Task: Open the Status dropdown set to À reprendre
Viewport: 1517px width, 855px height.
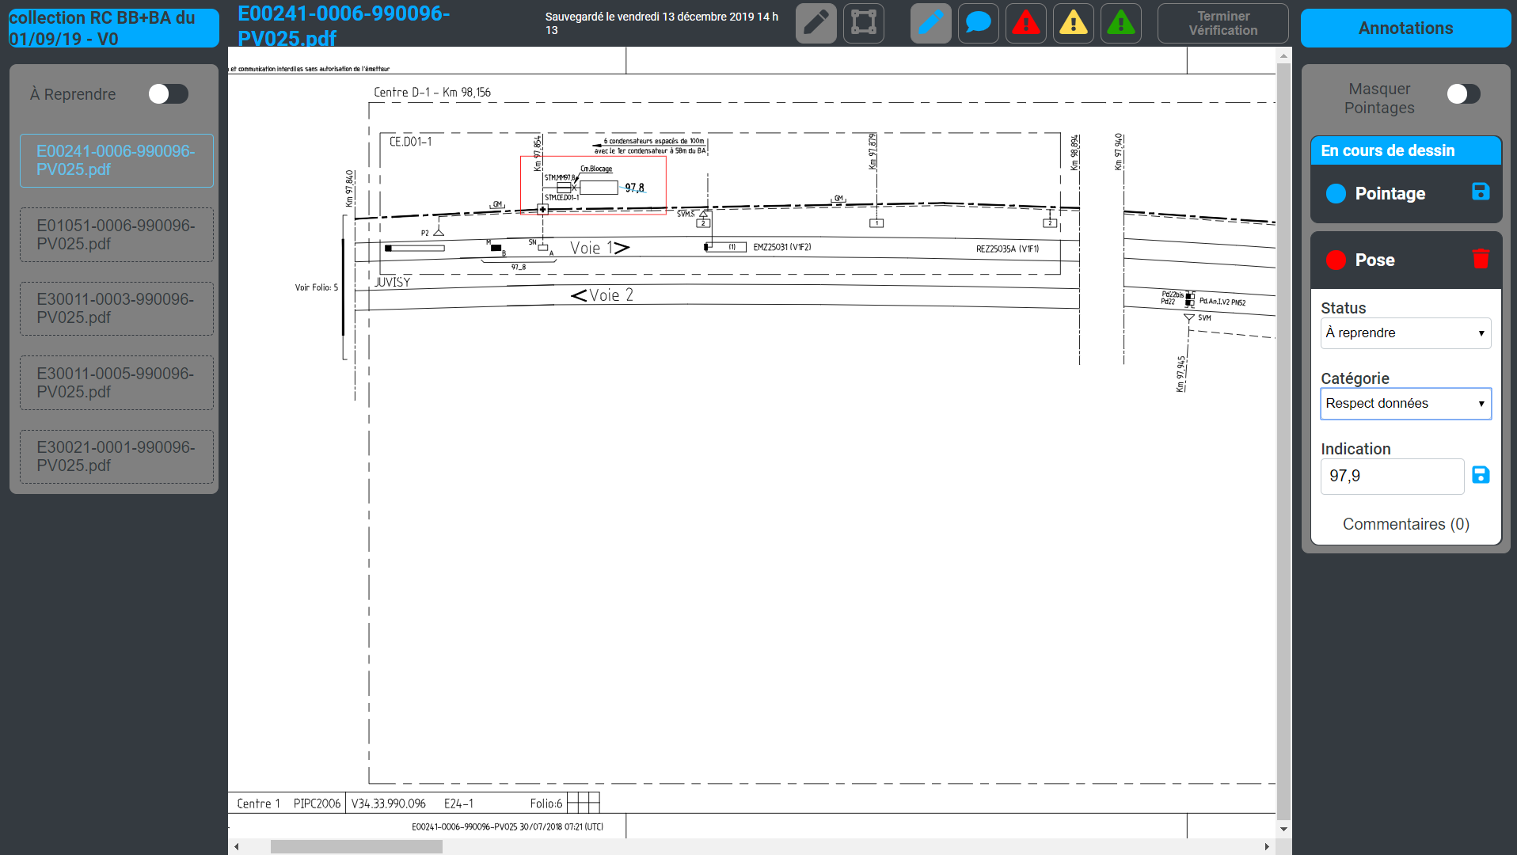Action: tap(1405, 332)
